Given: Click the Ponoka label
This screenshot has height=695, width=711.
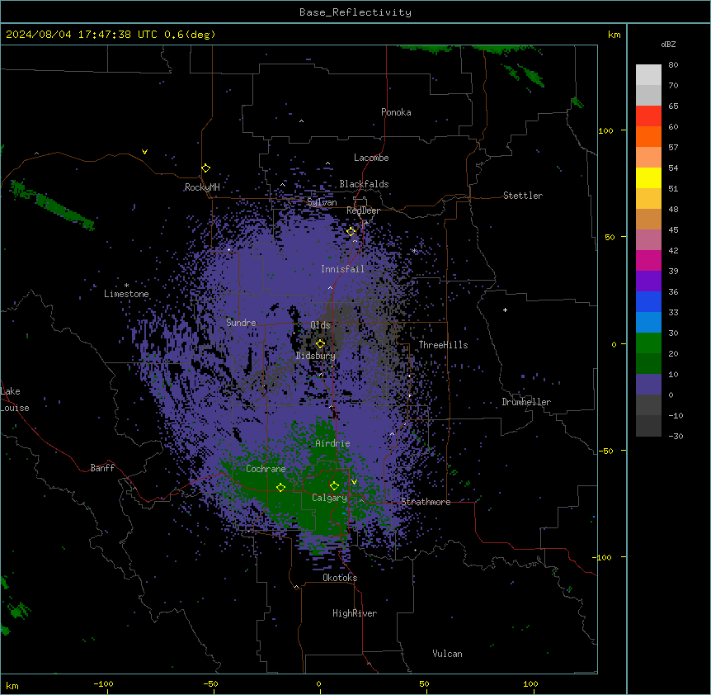Looking at the screenshot, I should click(396, 112).
